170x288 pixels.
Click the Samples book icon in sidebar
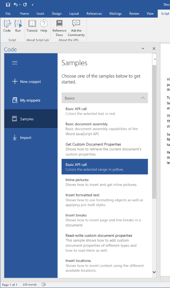[14, 119]
